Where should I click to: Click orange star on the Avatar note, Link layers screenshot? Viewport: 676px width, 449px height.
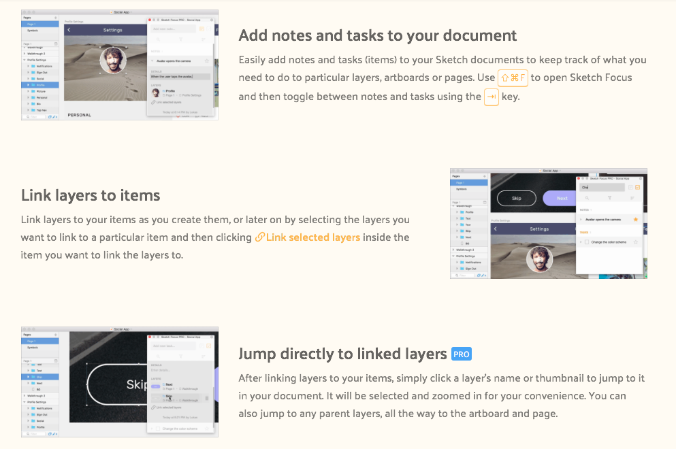635,219
